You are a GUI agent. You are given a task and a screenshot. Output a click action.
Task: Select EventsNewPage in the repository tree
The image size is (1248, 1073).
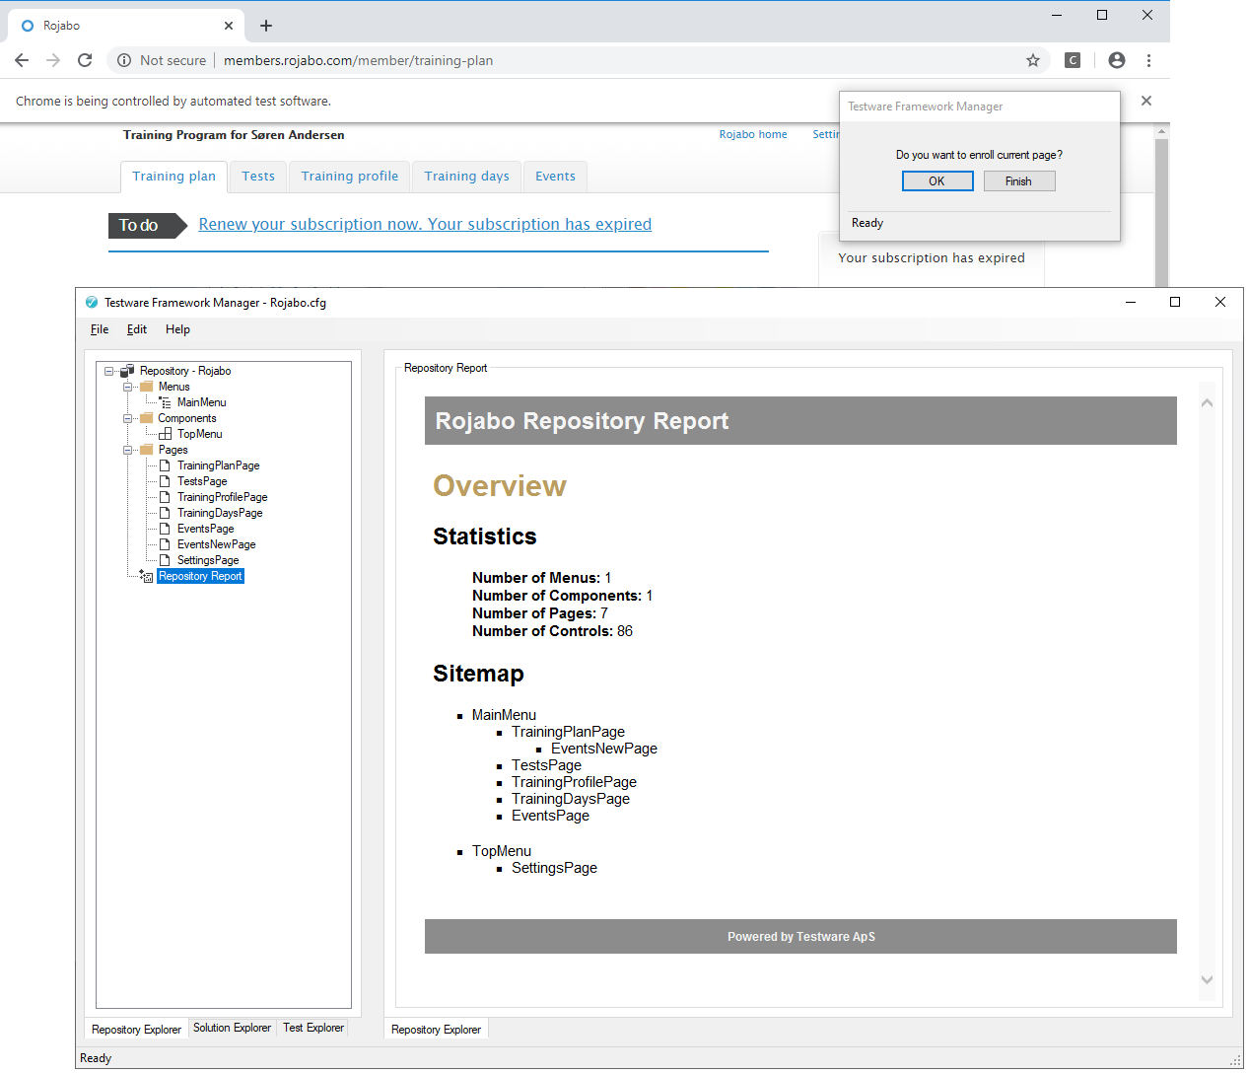pos(217,544)
